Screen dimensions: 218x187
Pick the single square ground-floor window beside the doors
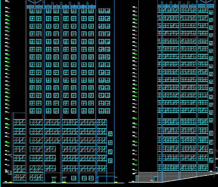click(74, 178)
